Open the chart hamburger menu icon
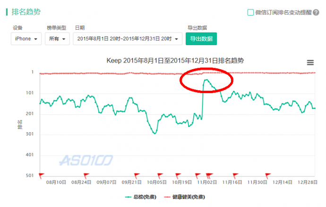This screenshot has height=207, width=326. coord(310,62)
